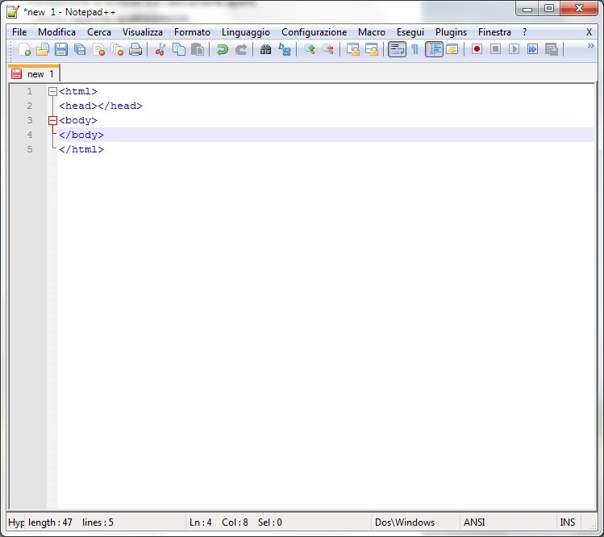
Task: Minimize the Notepad++ window
Action: click(527, 9)
